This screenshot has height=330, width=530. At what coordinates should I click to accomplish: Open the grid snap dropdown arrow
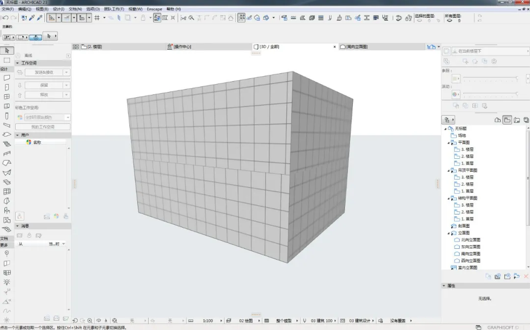click(x=104, y=18)
